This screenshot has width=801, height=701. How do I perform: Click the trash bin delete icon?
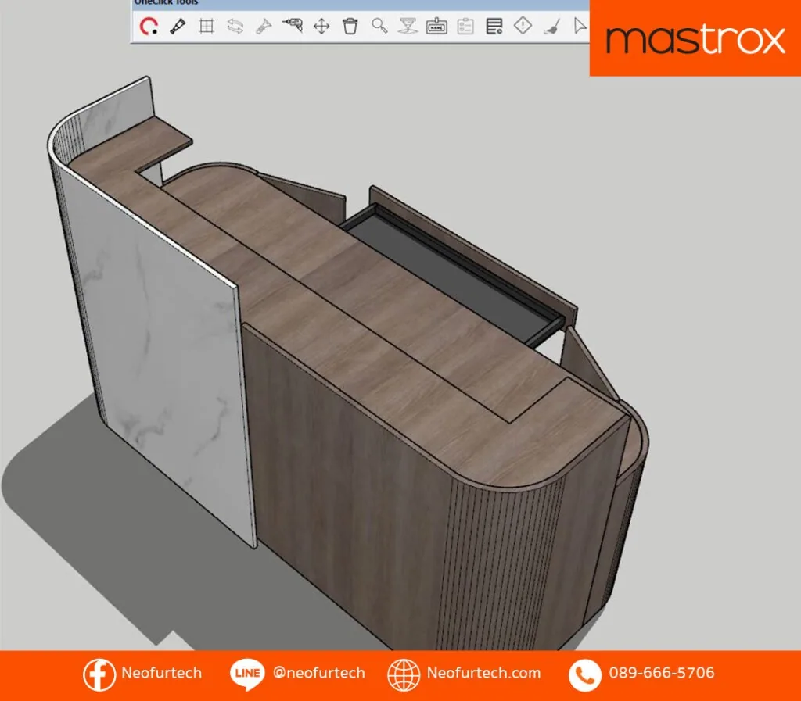tap(350, 26)
